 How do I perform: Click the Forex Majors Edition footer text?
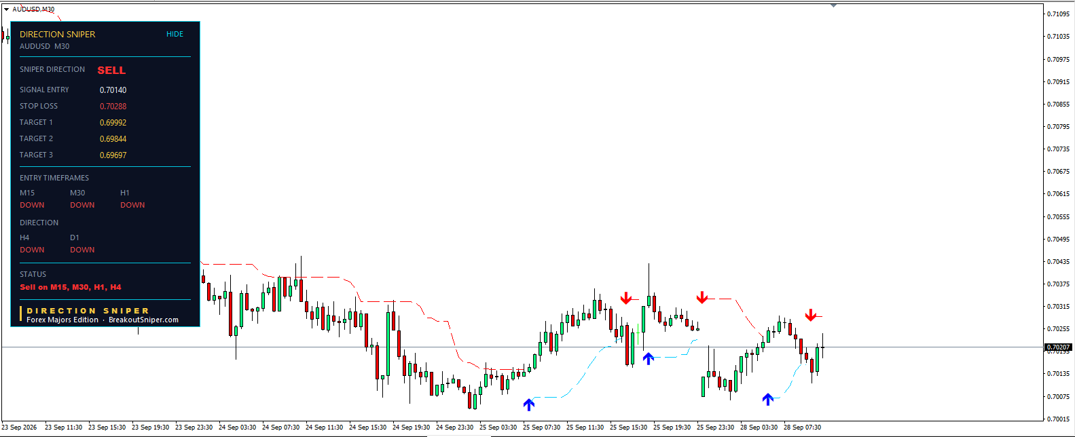click(62, 320)
